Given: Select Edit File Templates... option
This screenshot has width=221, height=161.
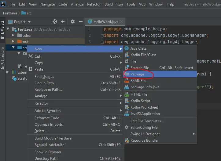Looking at the screenshot, I should [160, 121].
